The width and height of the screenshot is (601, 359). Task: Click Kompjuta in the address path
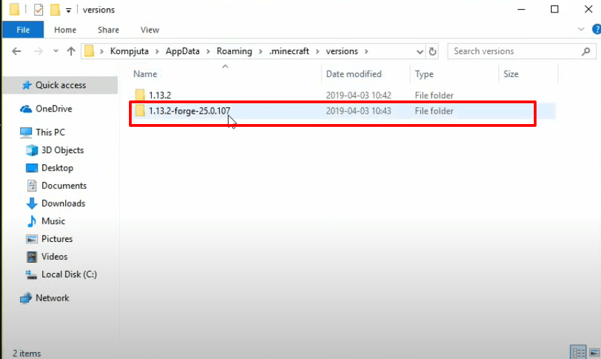coord(129,51)
